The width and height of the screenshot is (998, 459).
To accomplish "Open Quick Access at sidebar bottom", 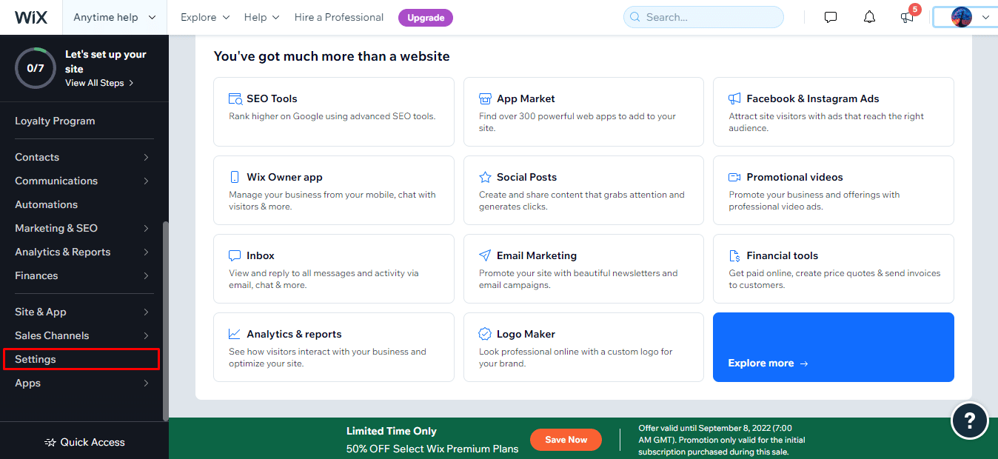I will [x=84, y=442].
